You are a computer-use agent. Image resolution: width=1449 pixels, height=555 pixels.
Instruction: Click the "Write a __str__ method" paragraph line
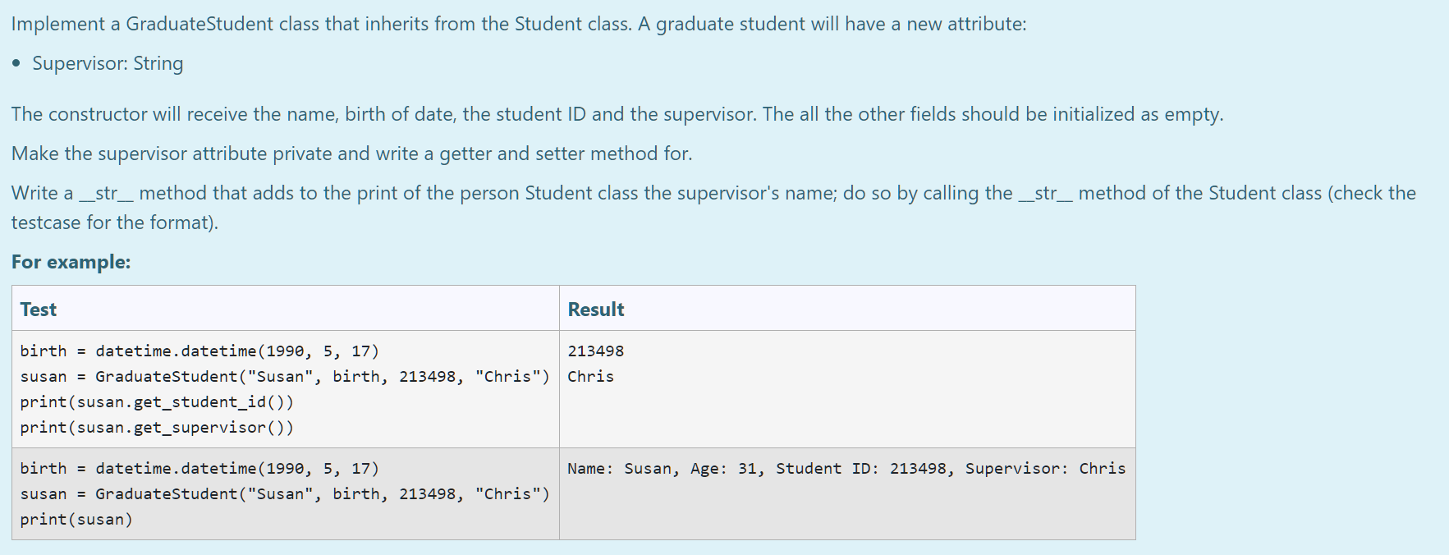click(713, 193)
